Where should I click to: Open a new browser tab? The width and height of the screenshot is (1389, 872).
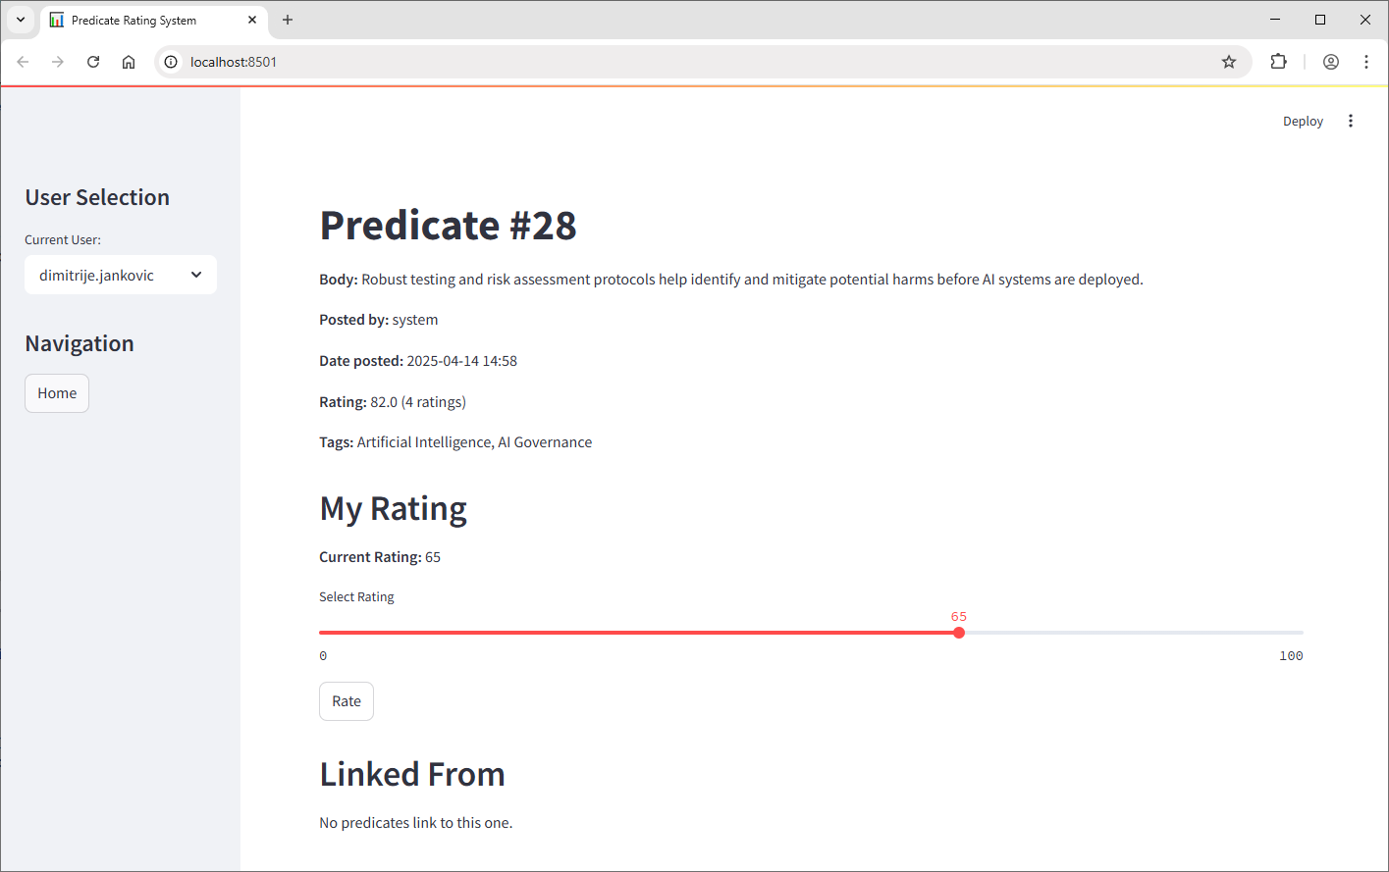point(288,20)
